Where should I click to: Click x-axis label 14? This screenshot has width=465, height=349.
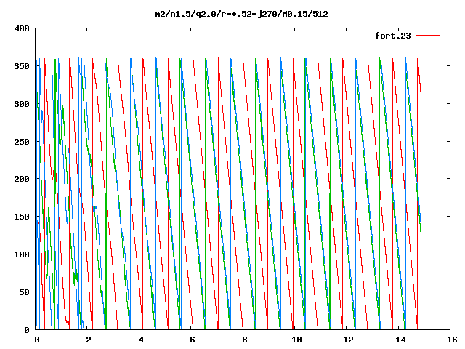(x=400, y=340)
